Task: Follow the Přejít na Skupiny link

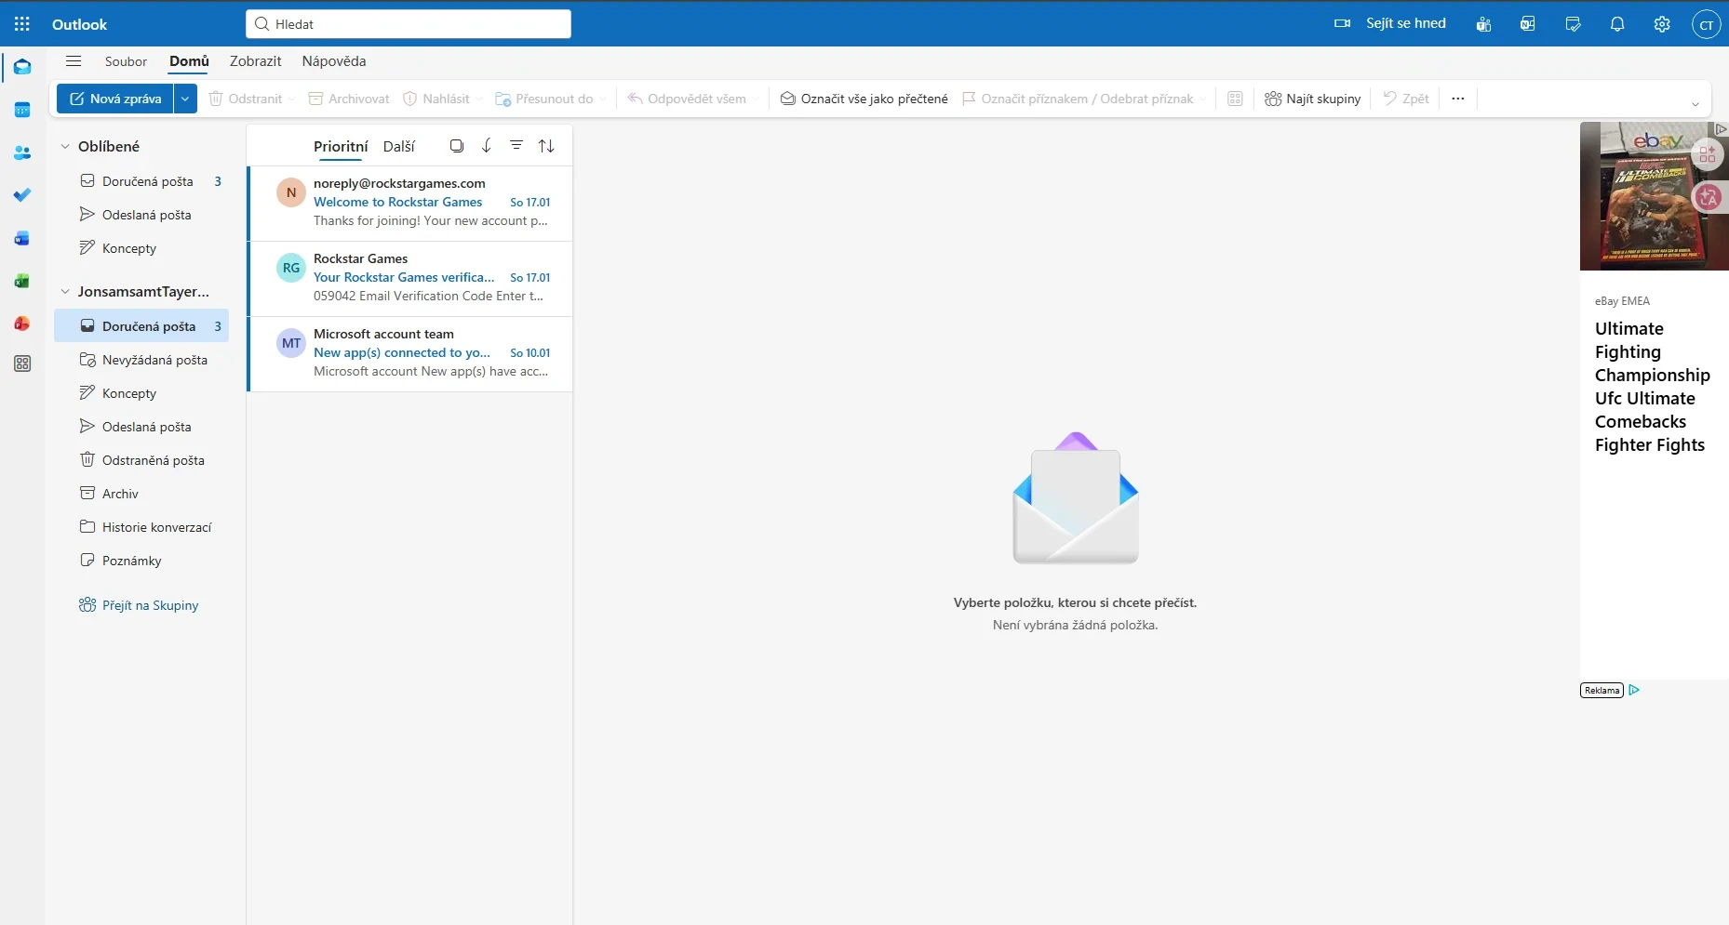Action: pos(140,605)
